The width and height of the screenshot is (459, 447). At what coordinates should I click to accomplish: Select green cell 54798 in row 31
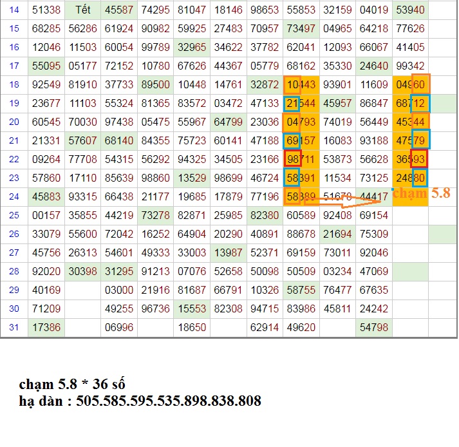tap(374, 327)
